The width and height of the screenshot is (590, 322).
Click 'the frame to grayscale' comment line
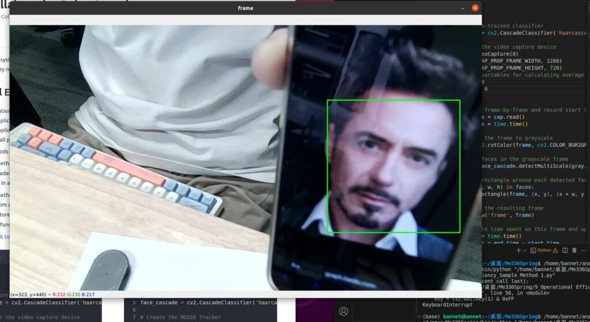point(517,138)
